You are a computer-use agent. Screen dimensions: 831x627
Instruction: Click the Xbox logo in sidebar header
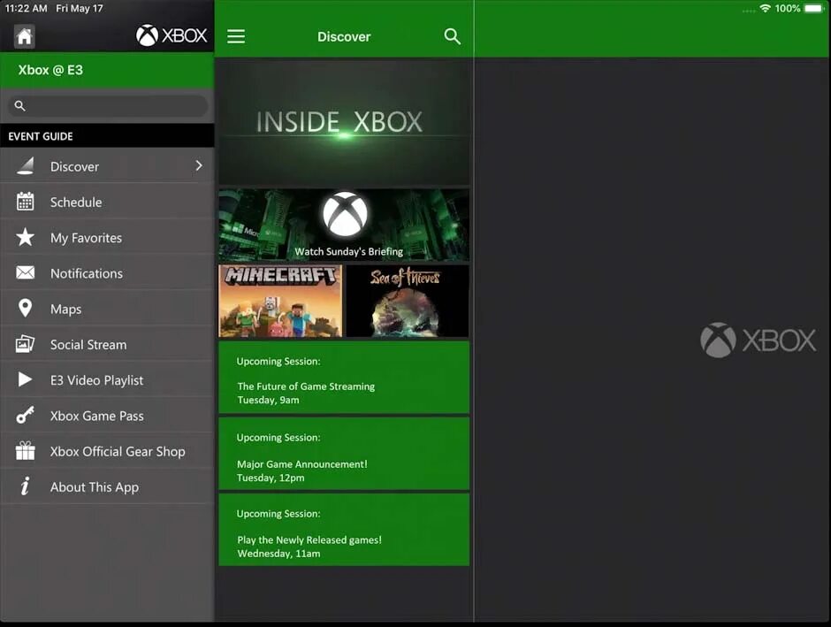pyautogui.click(x=172, y=35)
